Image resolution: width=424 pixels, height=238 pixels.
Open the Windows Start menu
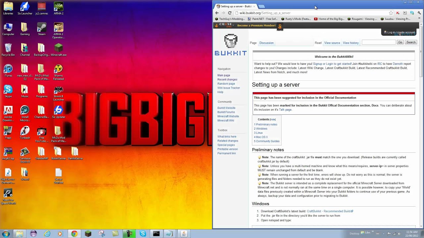6,234
